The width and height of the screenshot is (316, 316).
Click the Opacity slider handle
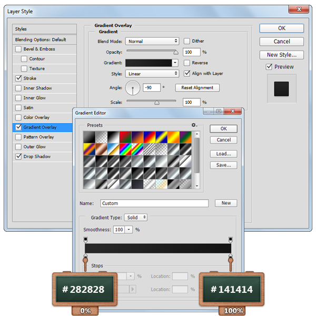pos(176,52)
